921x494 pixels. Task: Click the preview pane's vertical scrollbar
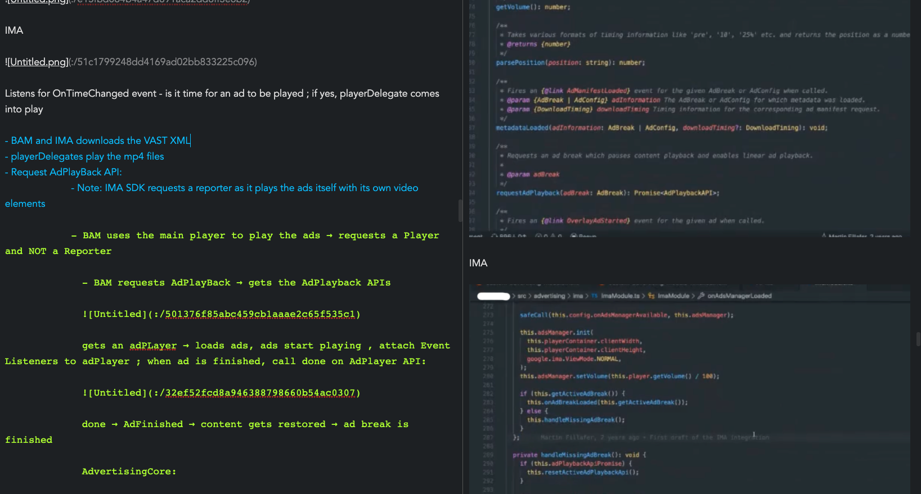coord(918,339)
